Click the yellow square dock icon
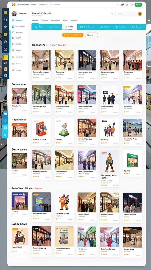 (x=5, y=57)
